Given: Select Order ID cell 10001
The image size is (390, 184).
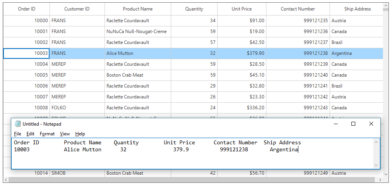Looking at the screenshot, I should tap(27, 32).
